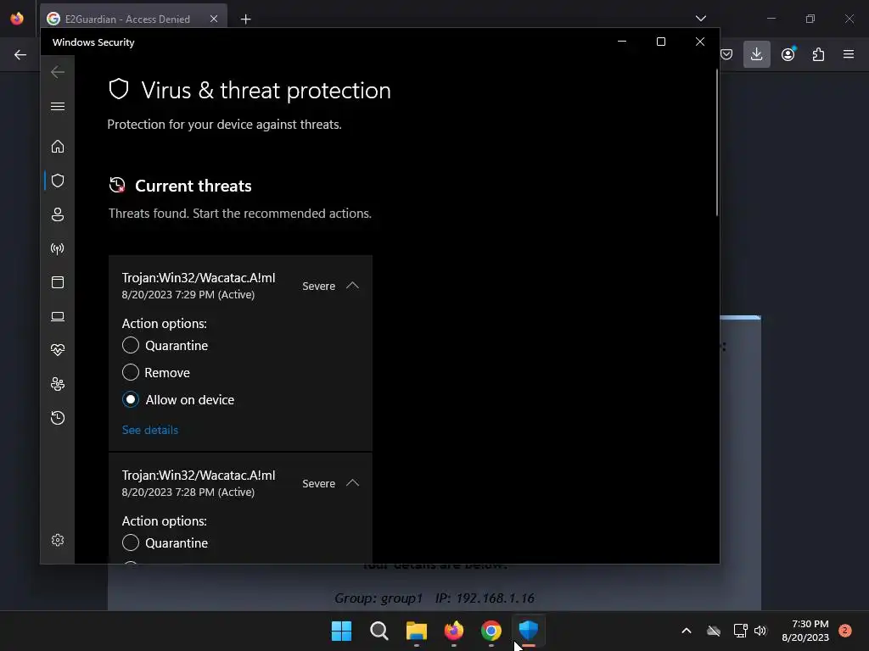
Task: Collapse the 7:28 PM Trojan threat
Action: pyautogui.click(x=352, y=483)
